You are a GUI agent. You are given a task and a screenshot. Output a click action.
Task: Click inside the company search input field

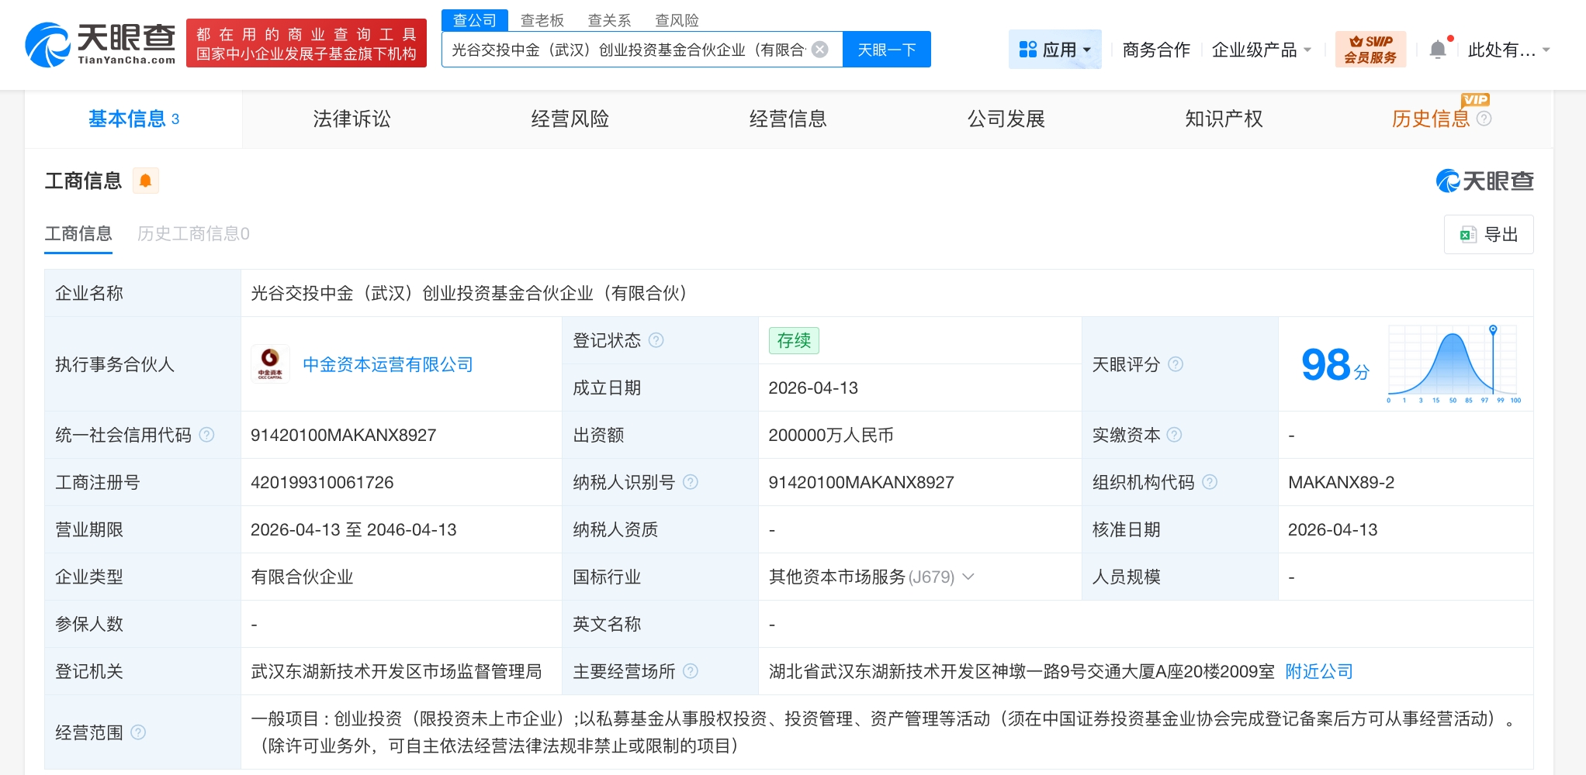click(x=621, y=48)
